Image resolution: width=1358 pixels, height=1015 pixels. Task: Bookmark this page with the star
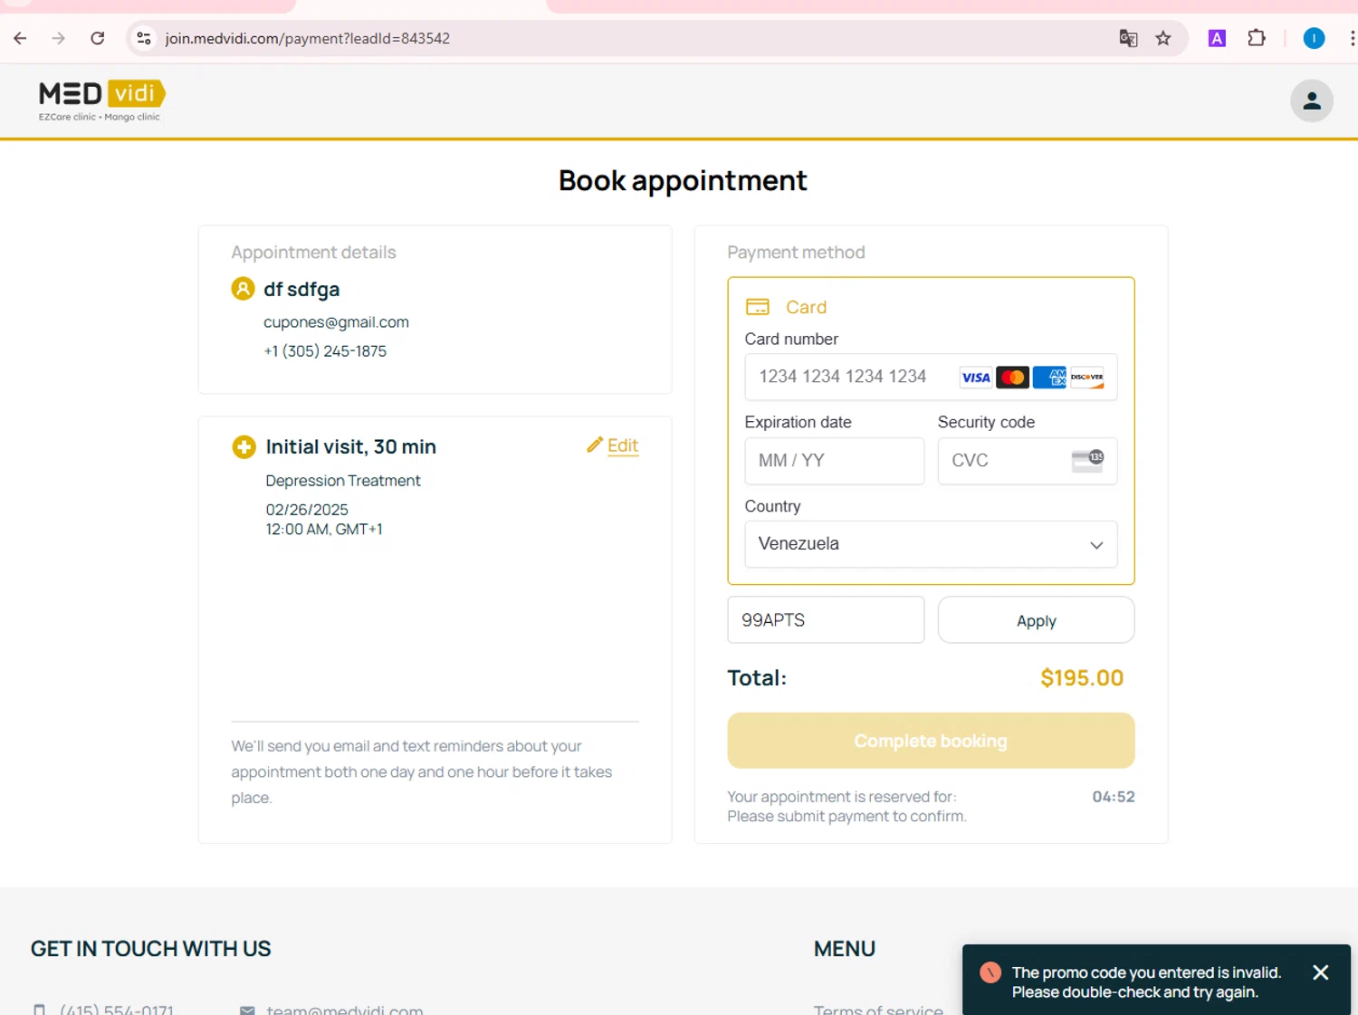[1163, 38]
